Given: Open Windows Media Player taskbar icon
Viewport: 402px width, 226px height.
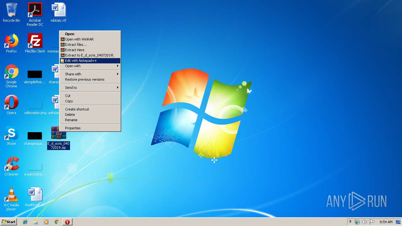Looking at the screenshot, I should coord(46,222).
